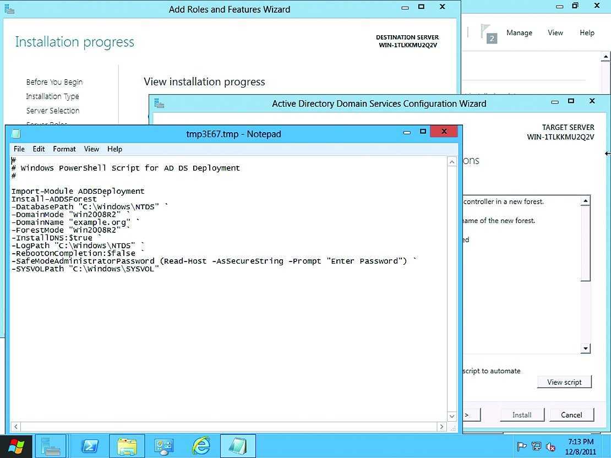
Task: Open the Edit menu in Notepad
Action: click(x=39, y=149)
